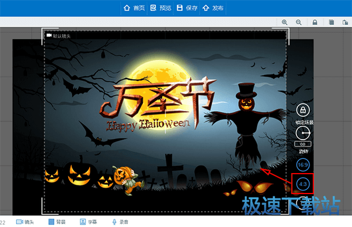
Task: Switch to the 镜头 camera tab
Action: point(25,222)
